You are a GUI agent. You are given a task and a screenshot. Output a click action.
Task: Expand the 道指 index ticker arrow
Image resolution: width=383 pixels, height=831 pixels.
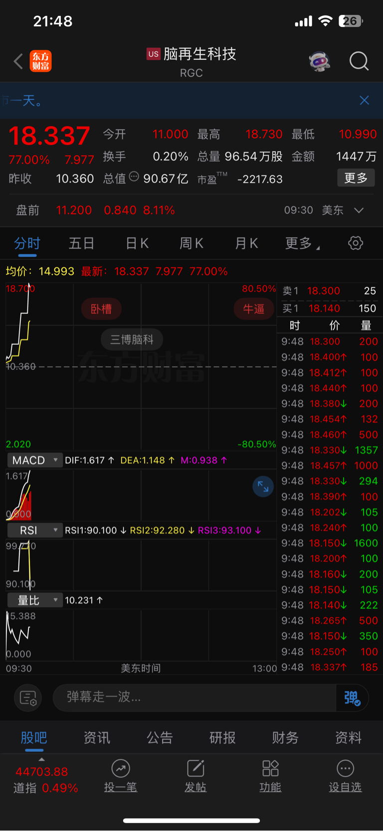[42, 759]
